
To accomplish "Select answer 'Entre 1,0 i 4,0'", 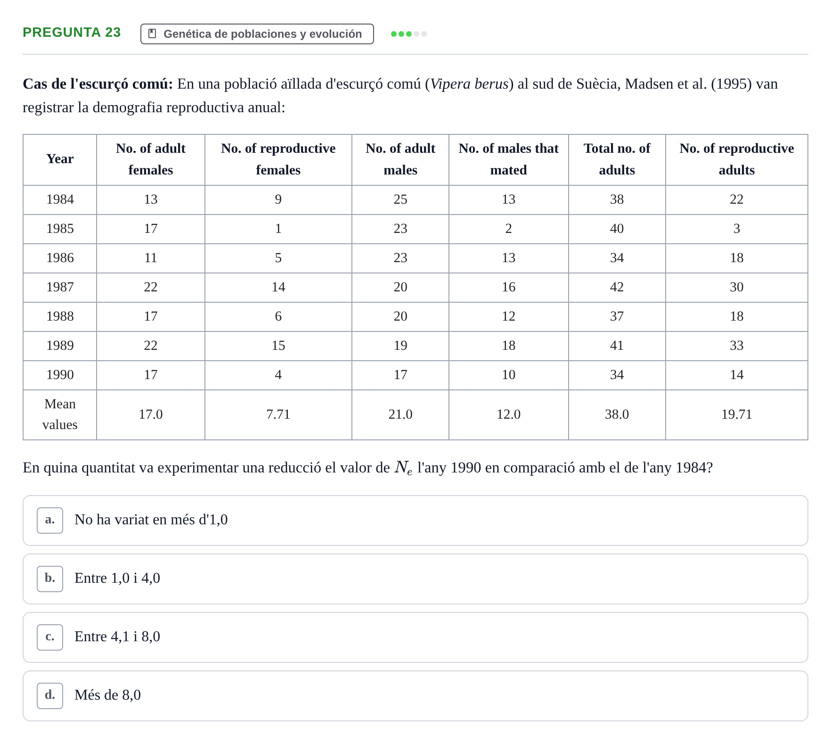I will click(415, 579).
